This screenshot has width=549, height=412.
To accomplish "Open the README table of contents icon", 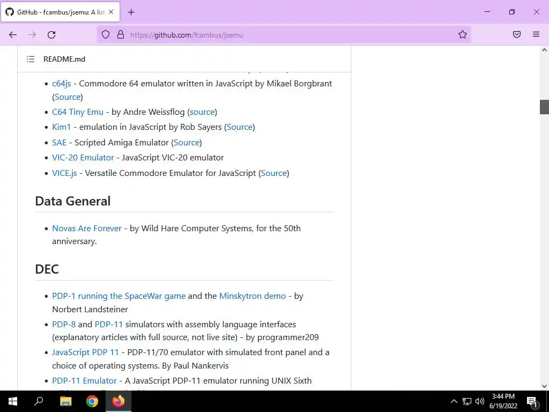I will tap(31, 59).
